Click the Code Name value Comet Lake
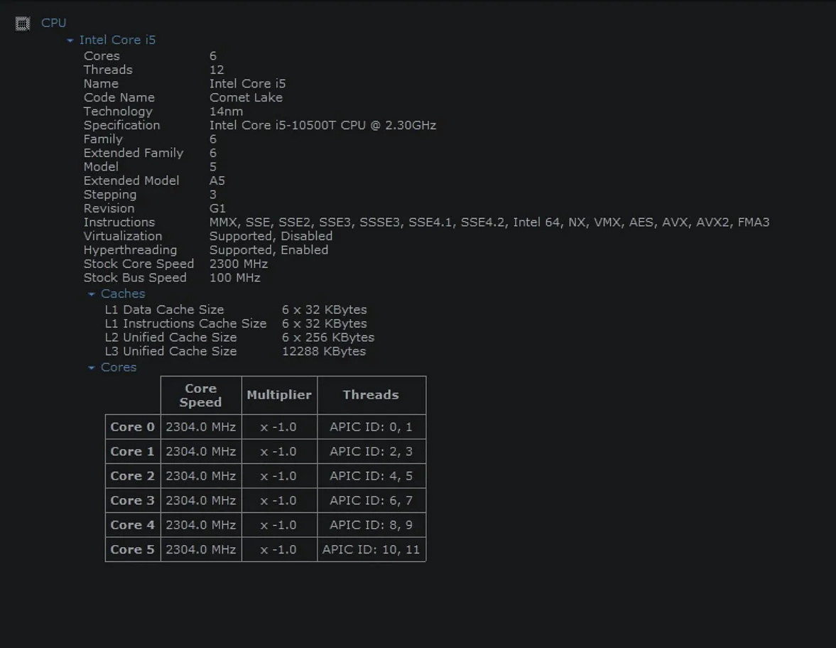 point(246,97)
